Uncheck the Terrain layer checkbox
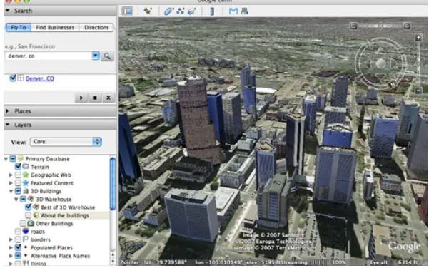 18,167
